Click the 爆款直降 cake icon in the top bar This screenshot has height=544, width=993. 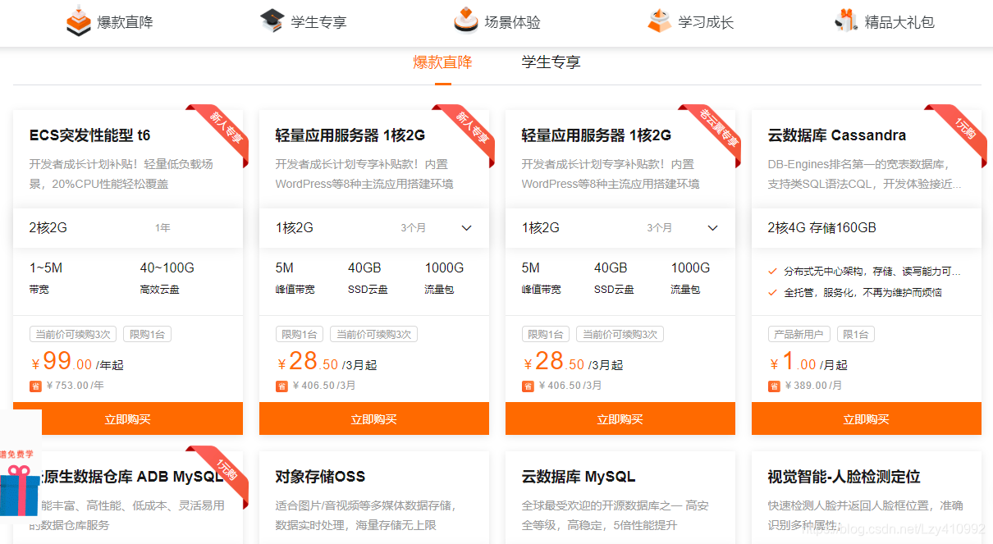point(79,21)
